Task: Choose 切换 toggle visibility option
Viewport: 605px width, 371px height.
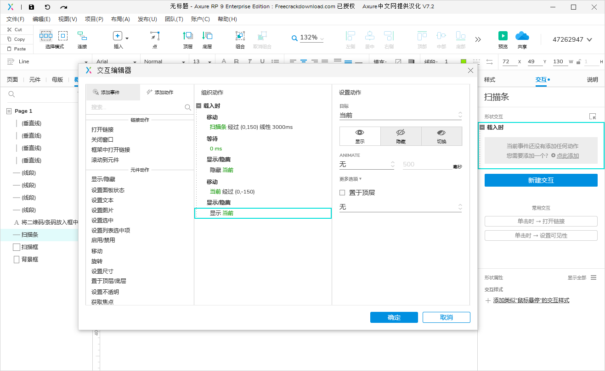Action: [442, 136]
